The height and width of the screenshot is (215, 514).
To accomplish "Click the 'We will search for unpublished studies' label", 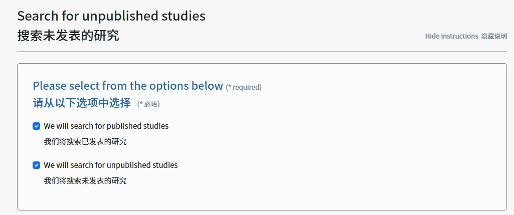I will pyautogui.click(x=111, y=165).
